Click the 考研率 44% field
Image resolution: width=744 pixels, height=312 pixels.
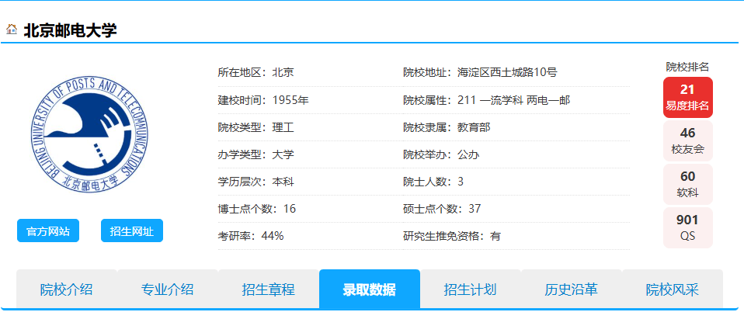(x=251, y=236)
